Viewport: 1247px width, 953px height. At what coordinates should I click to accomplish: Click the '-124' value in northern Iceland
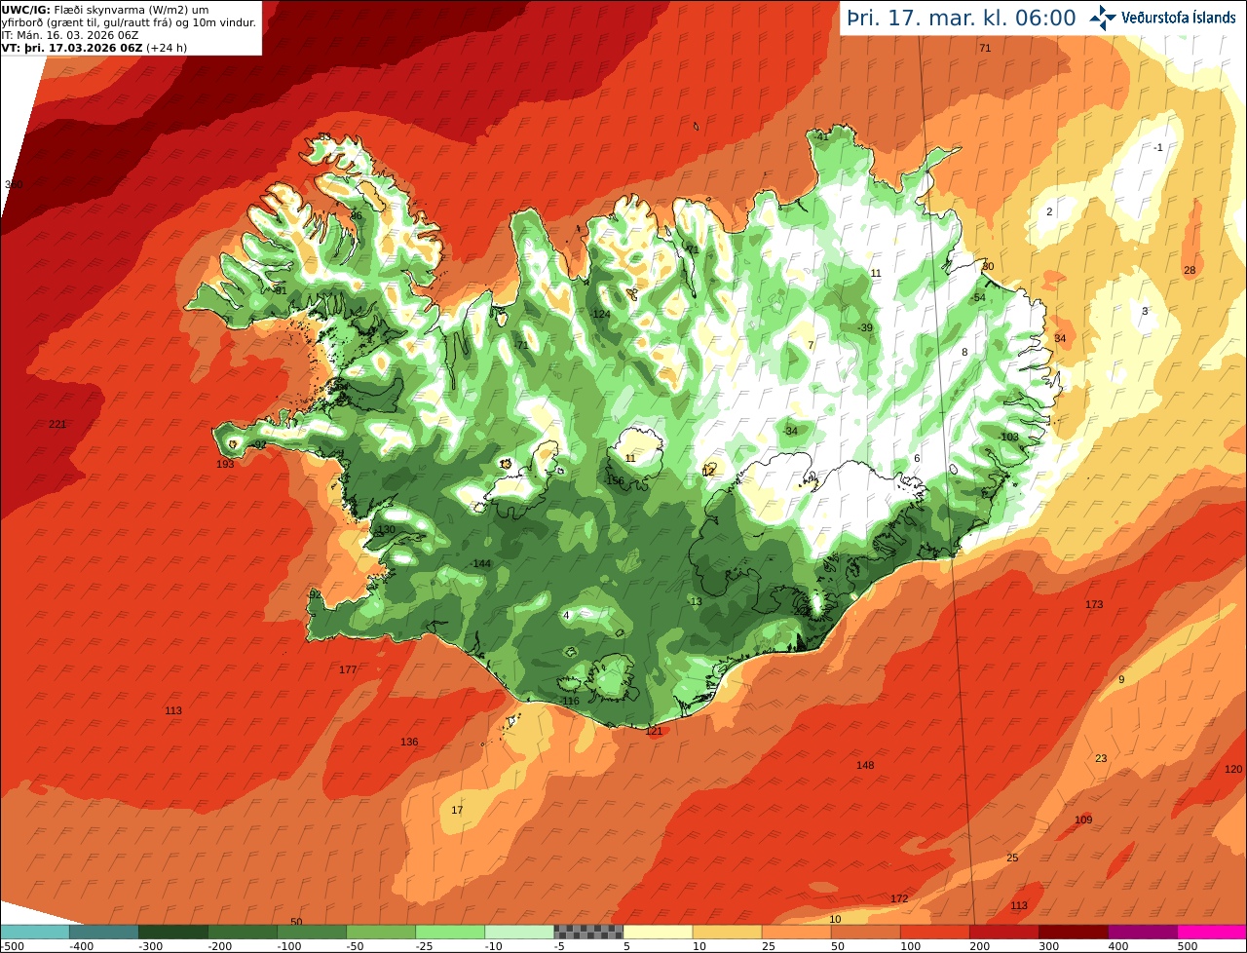coord(600,314)
